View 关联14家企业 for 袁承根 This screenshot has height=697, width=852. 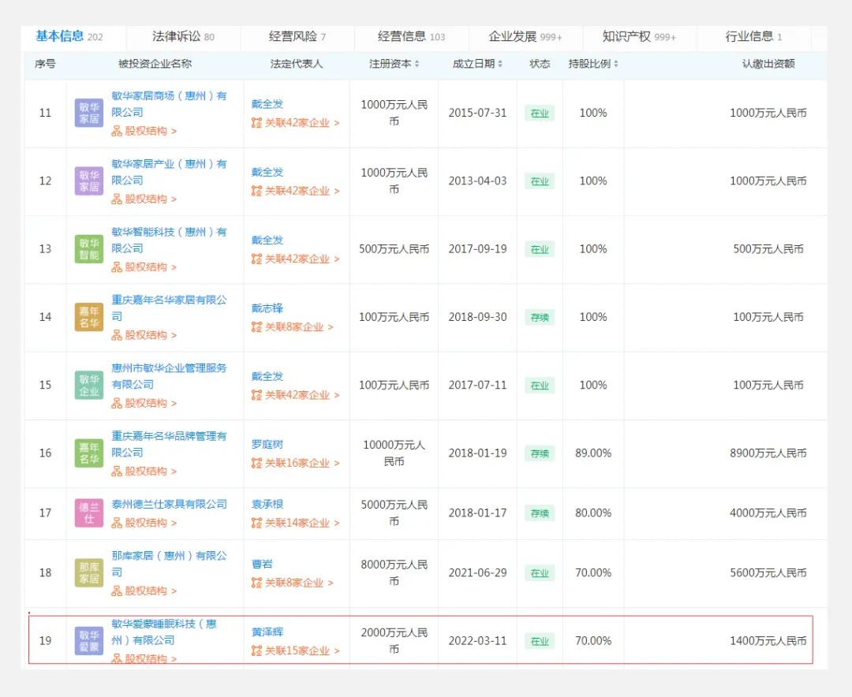[x=296, y=523]
